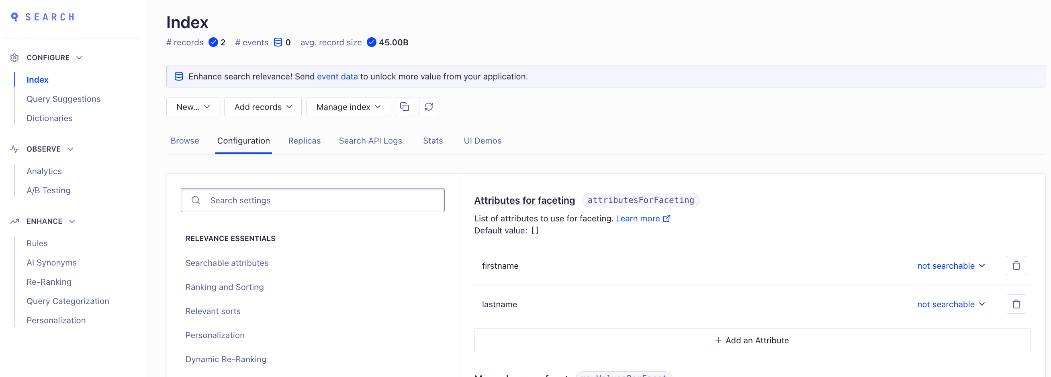Click the refresh index icon button
1051x377 pixels.
click(428, 107)
